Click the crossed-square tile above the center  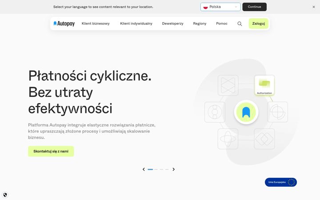pos(228,85)
